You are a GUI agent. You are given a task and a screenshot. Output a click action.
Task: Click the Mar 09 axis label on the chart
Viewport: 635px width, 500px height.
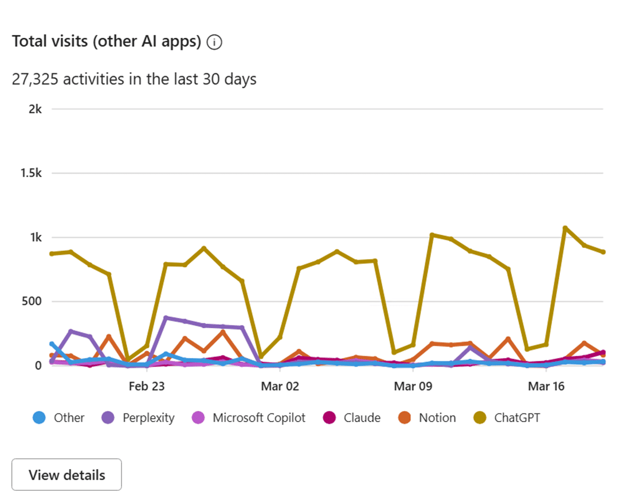point(413,386)
